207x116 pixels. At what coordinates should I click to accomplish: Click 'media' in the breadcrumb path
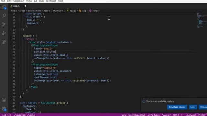pyautogui.click(x=14, y=11)
